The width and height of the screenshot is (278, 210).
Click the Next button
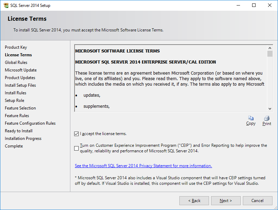(226, 201)
